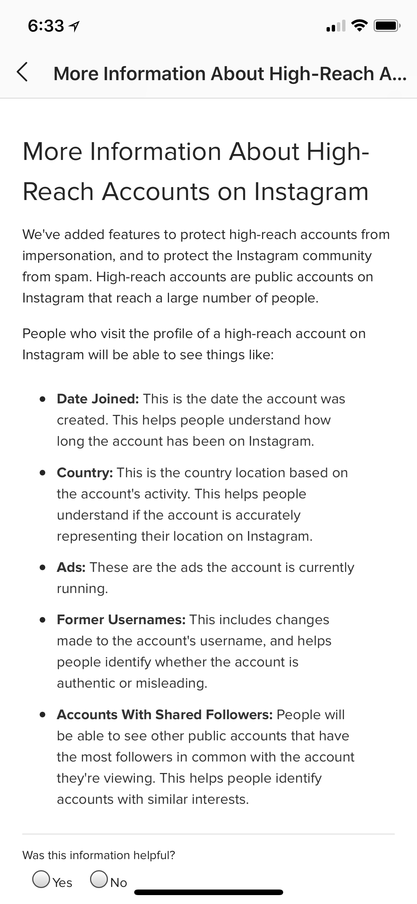Select the Yes radio button
This screenshot has width=417, height=904.
[x=41, y=879]
